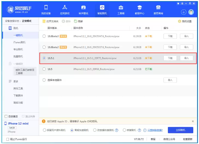The width and height of the screenshot is (199, 144).
Task: Enable 阻止iTunes运行 checkbox
Action: click(8, 139)
